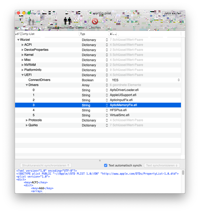Click the config.plist document icon in title
The image size is (200, 213).
(90, 13)
